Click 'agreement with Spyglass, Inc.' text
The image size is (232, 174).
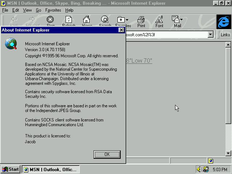50,83
